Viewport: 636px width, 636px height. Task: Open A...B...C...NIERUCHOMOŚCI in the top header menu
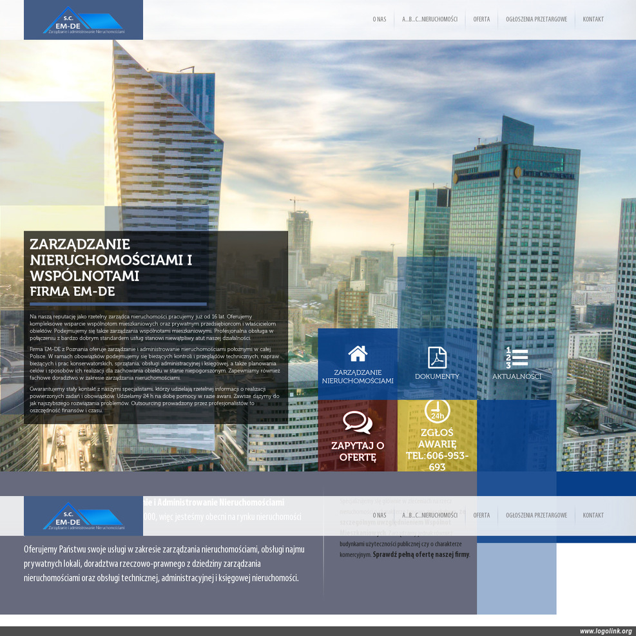tap(430, 19)
